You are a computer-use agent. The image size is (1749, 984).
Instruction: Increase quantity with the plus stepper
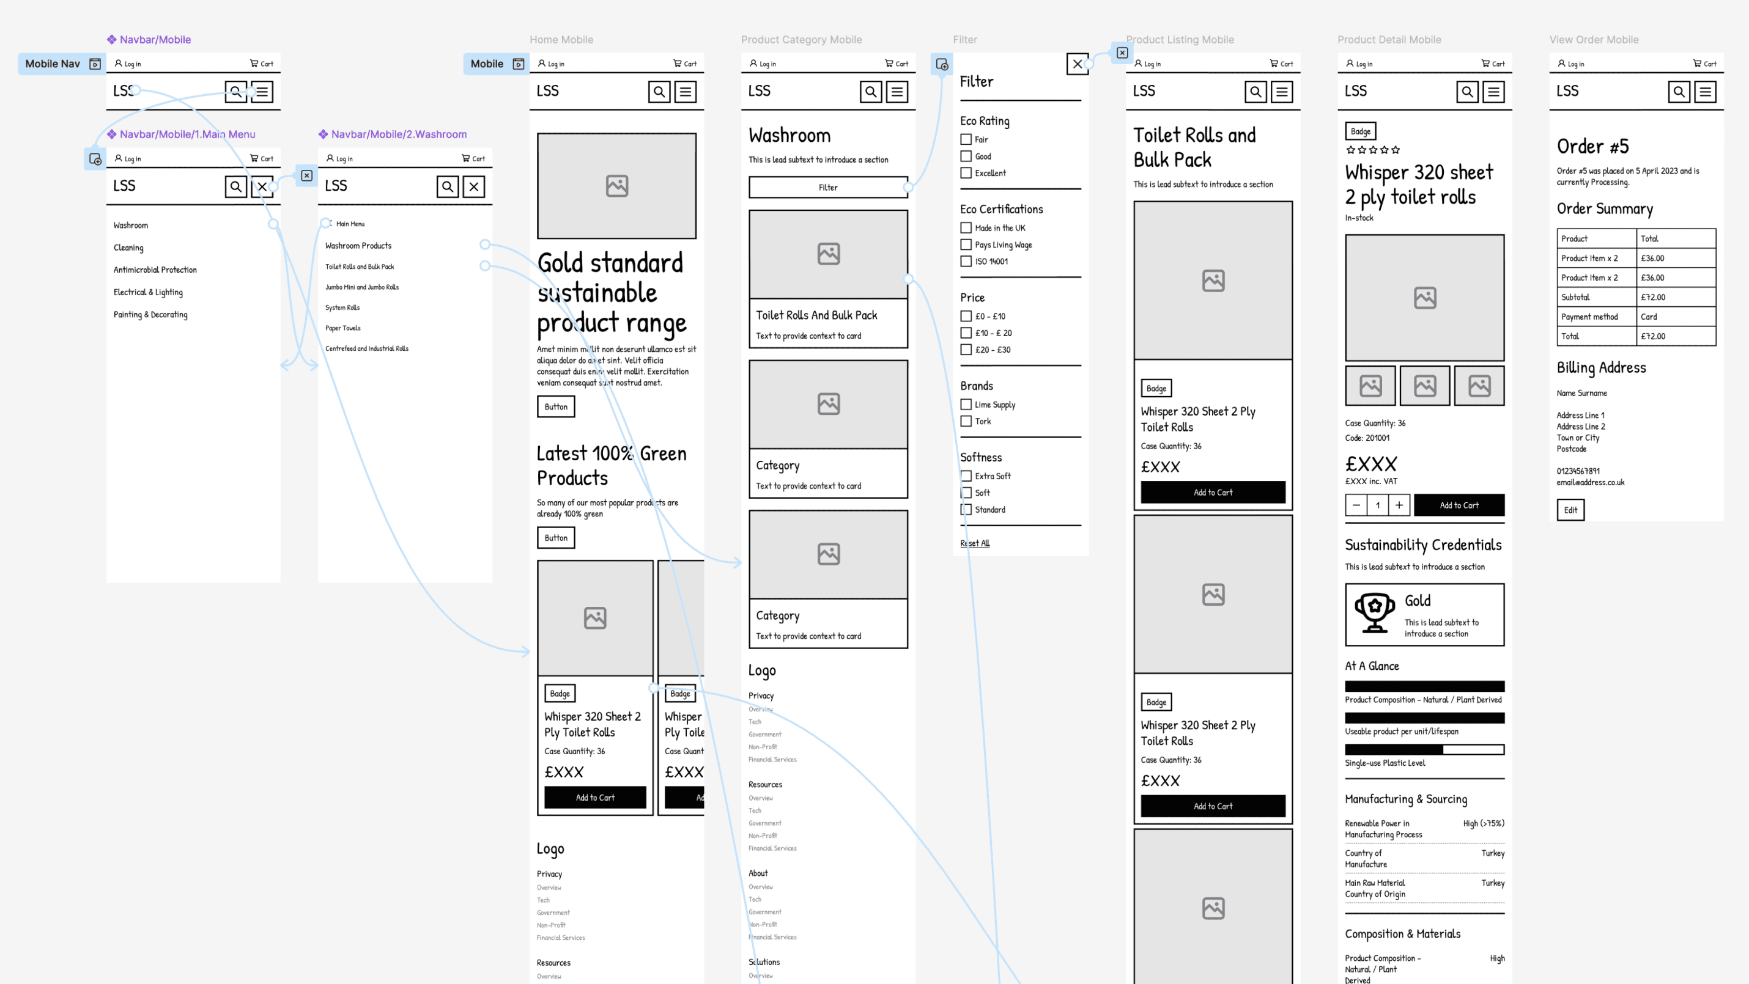click(1399, 505)
